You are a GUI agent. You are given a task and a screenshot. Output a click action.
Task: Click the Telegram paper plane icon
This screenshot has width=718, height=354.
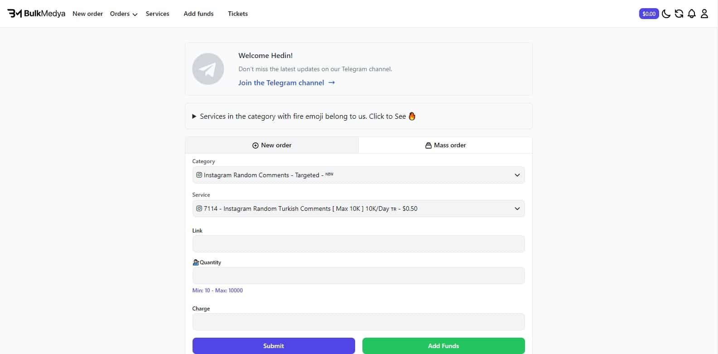208,69
